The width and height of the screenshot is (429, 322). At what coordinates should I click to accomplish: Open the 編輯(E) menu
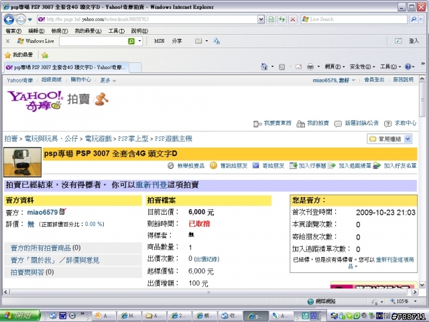coord(36,31)
